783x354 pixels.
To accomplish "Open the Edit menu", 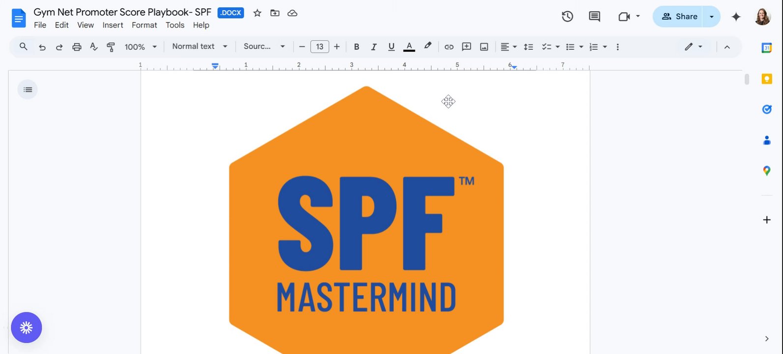I will [x=61, y=25].
